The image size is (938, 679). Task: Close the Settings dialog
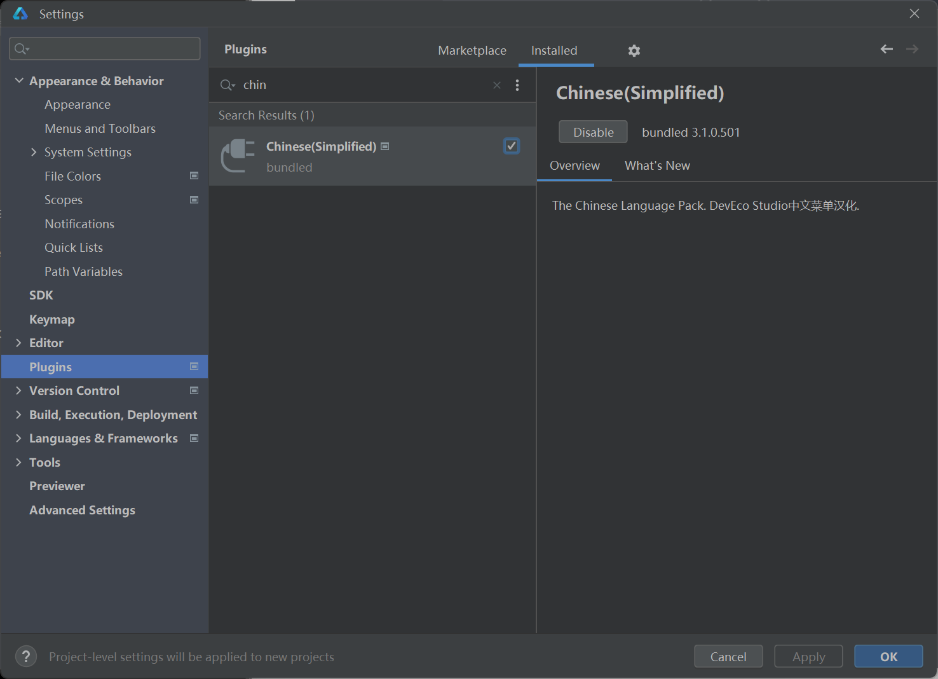(x=914, y=13)
